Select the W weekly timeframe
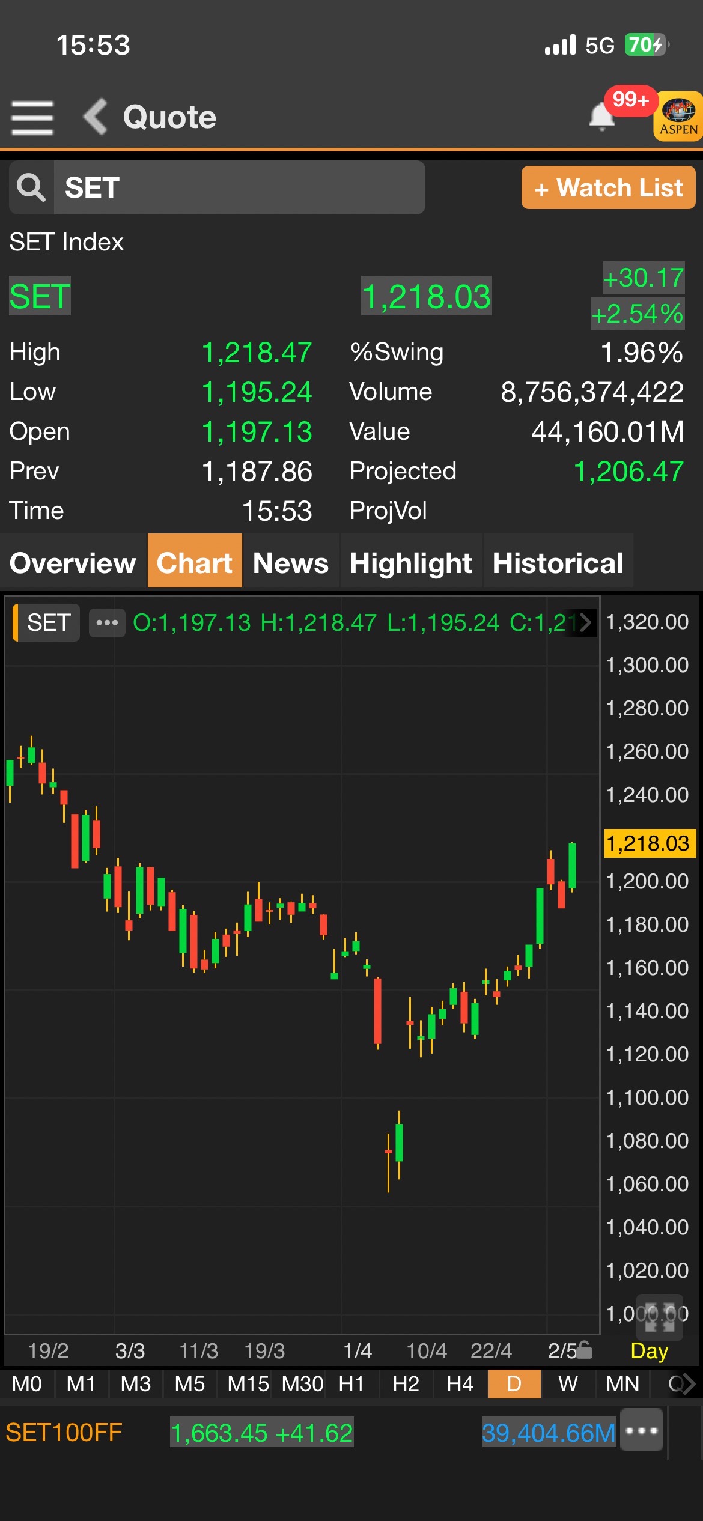Image resolution: width=703 pixels, height=1521 pixels. 568,1384
